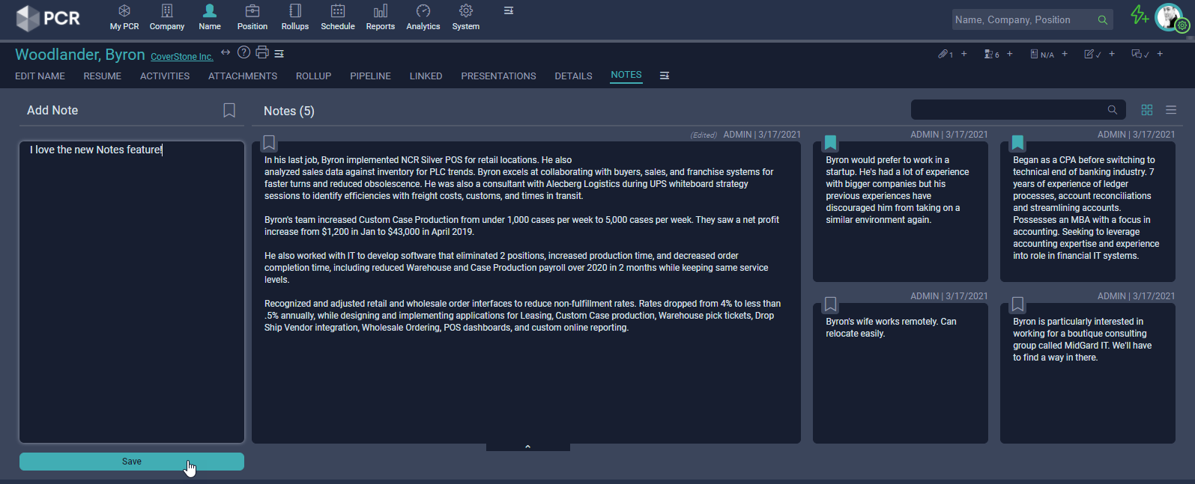Switch notes to list view
The width and height of the screenshot is (1195, 484).
1171,110
